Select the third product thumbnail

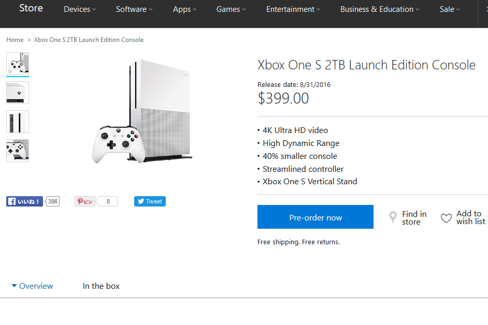point(18,122)
